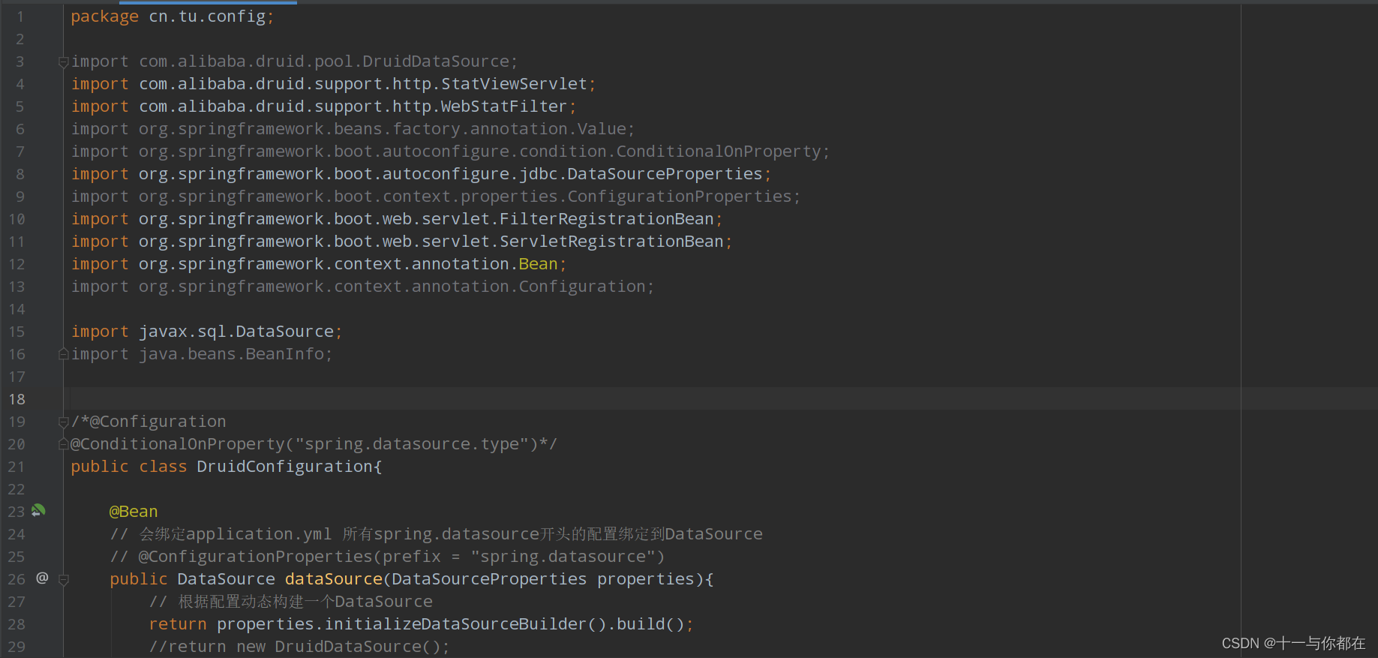This screenshot has width=1378, height=658.
Task: Collapse the block comment fold on line 19
Action: click(64, 422)
